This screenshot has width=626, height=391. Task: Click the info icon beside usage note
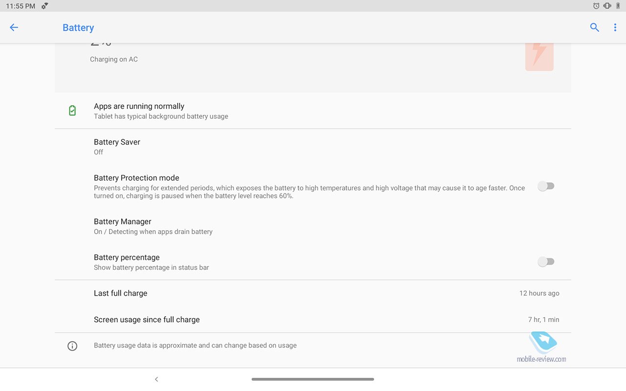click(72, 346)
